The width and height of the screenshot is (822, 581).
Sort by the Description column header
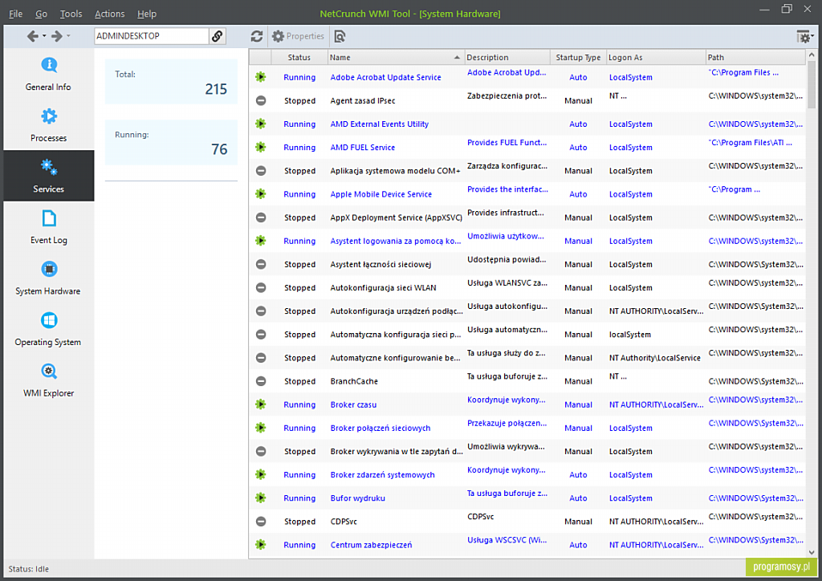click(507, 57)
